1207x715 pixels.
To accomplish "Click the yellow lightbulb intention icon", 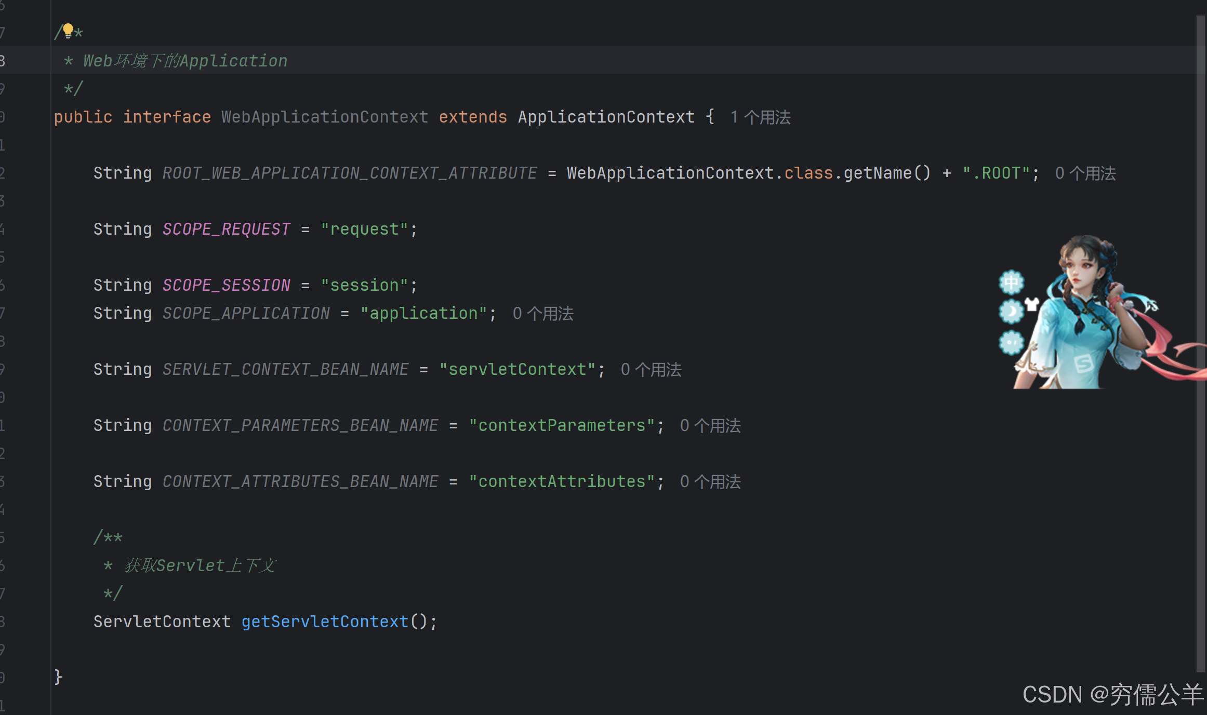I will pos(68,31).
